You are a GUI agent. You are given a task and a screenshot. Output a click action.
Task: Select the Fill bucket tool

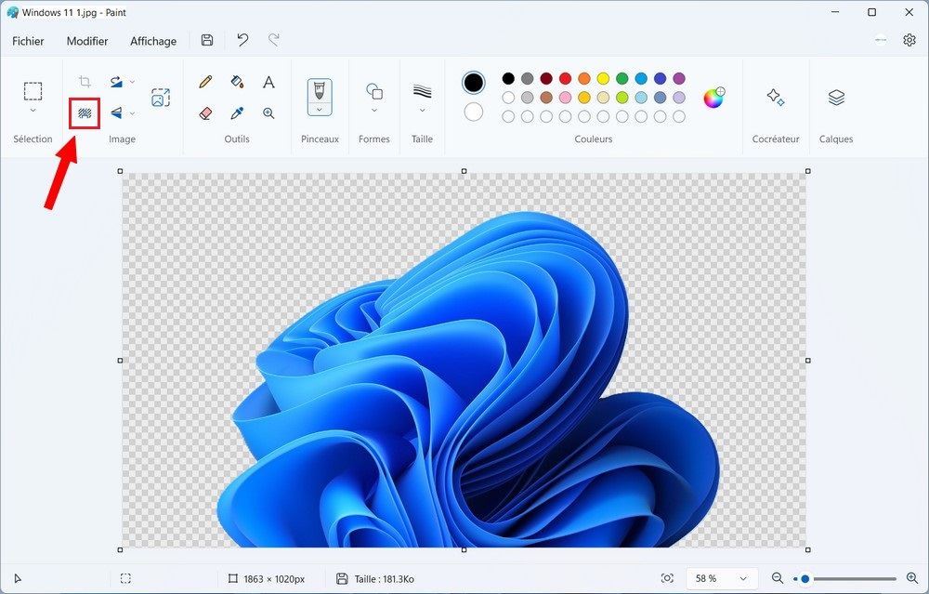(x=237, y=82)
